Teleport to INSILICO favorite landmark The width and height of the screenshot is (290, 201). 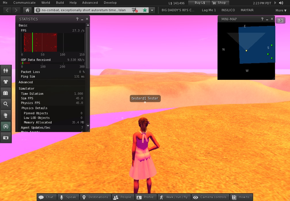[x=228, y=10]
